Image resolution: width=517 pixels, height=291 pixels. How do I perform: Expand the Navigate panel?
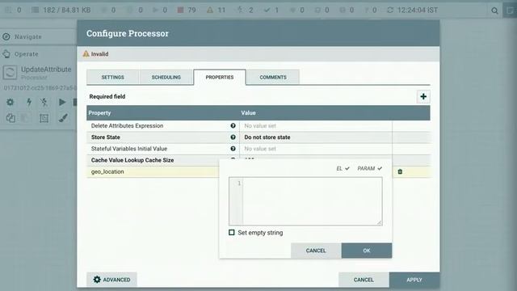[x=28, y=36]
